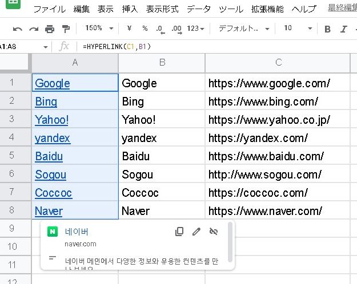Expand the name box range dropdown
357x284 pixels.
tap(46, 47)
